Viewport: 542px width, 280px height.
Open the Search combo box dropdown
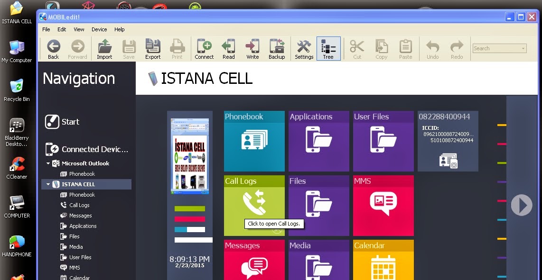click(x=523, y=48)
